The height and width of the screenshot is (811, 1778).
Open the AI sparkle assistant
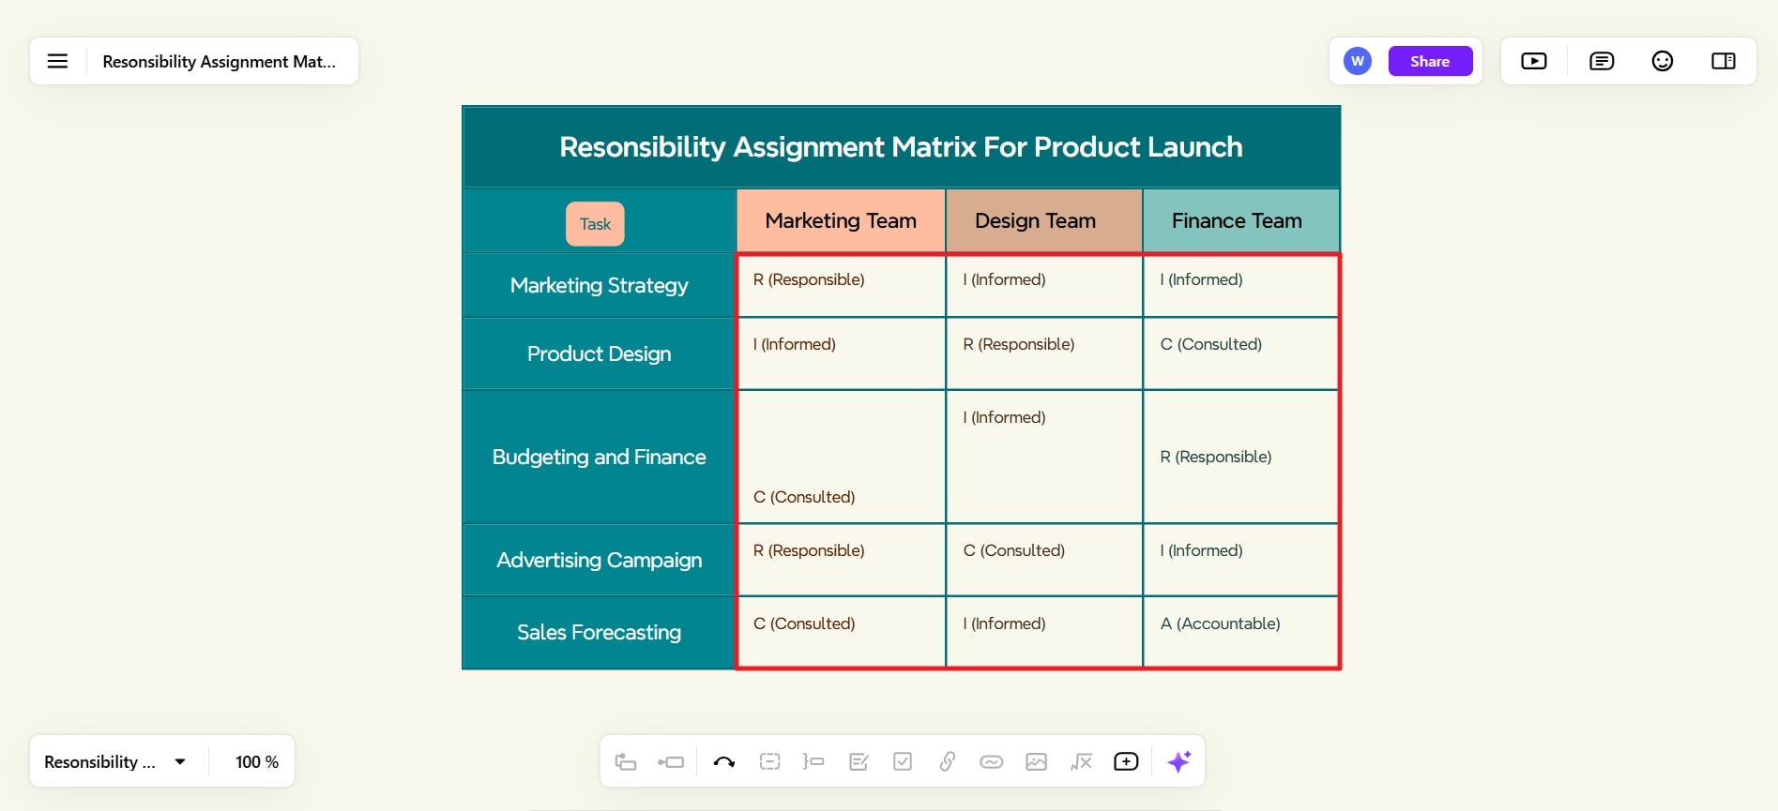[1179, 761]
